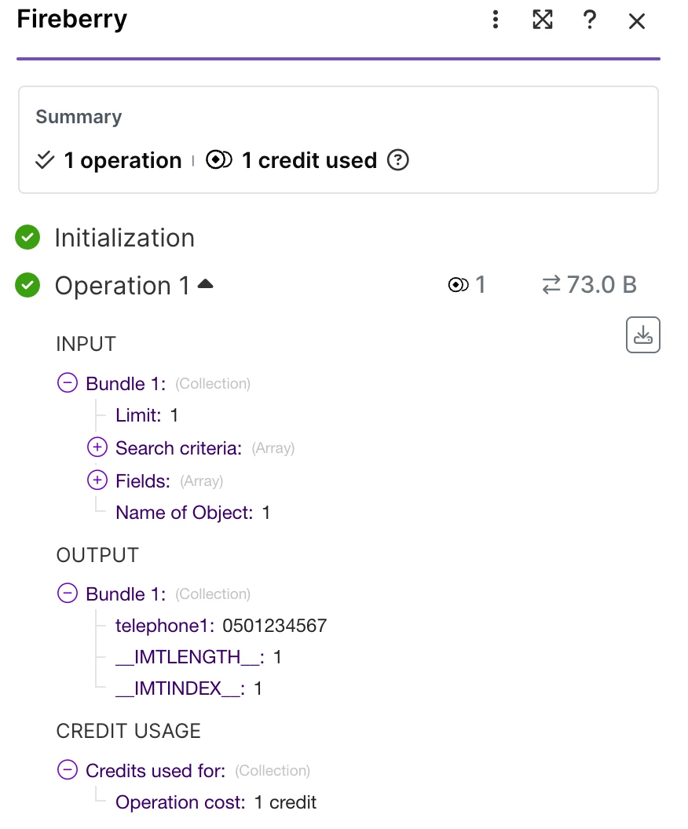Expand the Search criteria array

pos(97,447)
